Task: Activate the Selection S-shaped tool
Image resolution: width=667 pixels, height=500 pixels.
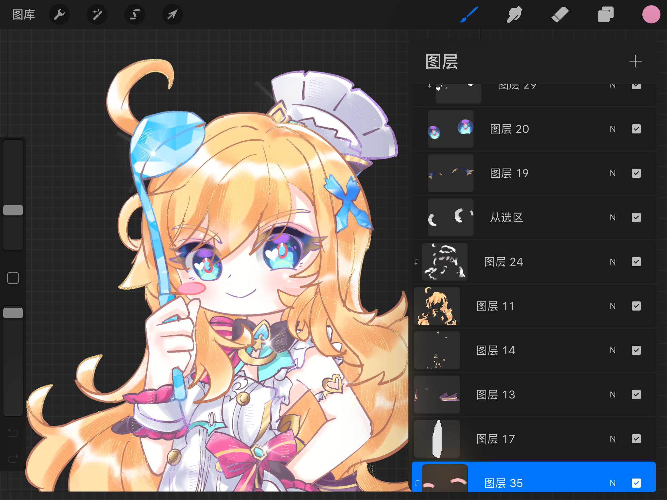Action: coord(135,15)
